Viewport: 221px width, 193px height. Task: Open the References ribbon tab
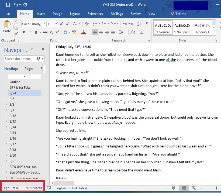click(x=95, y=14)
